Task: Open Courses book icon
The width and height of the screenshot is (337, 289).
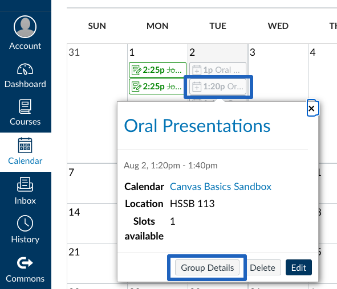Action: [x=25, y=106]
